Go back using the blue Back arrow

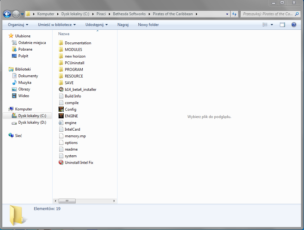[7, 14]
